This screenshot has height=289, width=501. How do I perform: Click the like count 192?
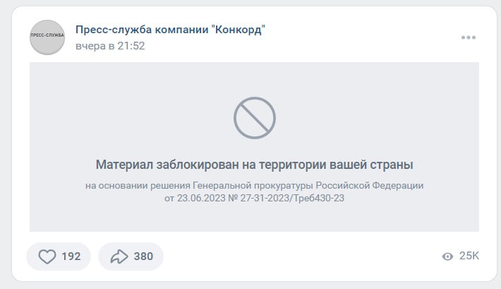(x=71, y=256)
